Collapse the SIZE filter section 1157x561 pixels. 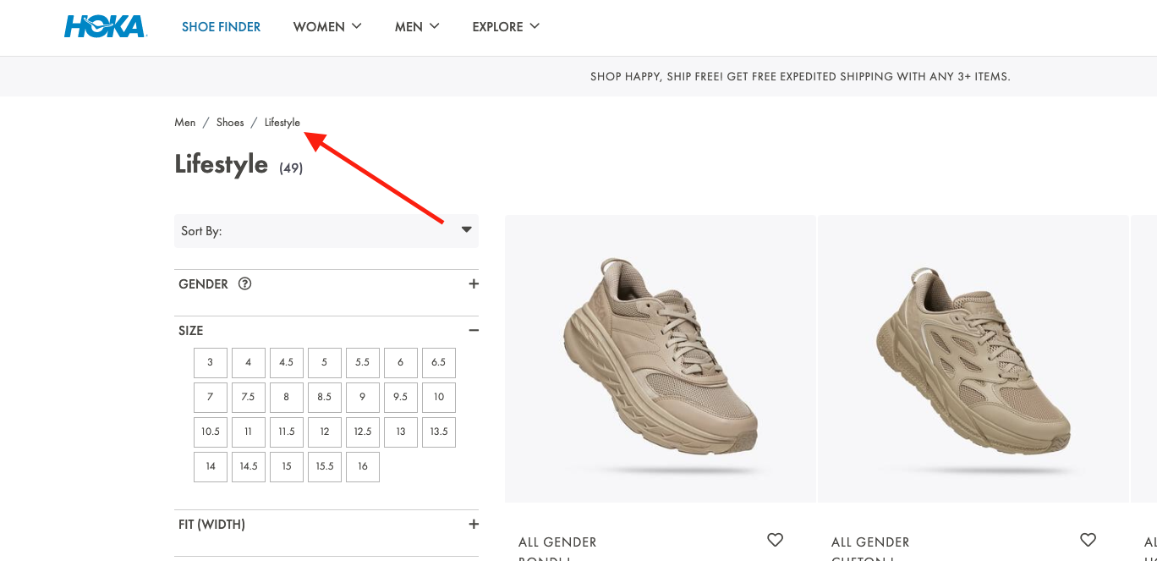474,331
